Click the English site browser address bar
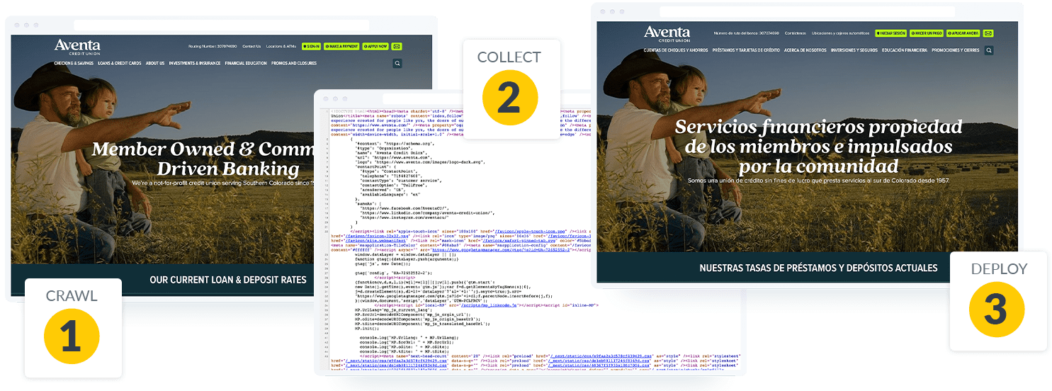This screenshot has height=391, width=1052. point(221,25)
